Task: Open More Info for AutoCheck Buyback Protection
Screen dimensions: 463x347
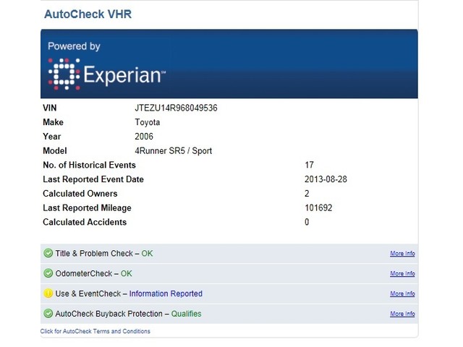Action: [402, 314]
